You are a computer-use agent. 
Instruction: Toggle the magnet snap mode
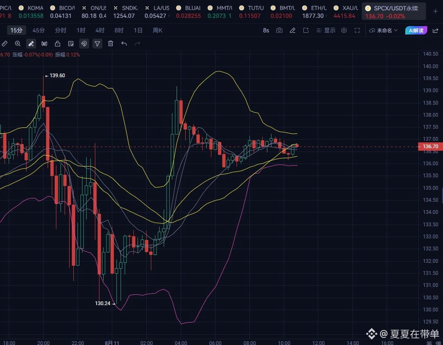(x=84, y=44)
